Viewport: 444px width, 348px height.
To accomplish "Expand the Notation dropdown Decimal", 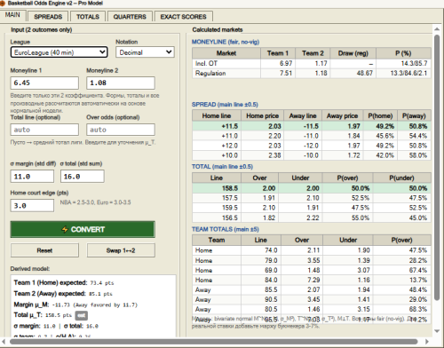I will [x=145, y=52].
